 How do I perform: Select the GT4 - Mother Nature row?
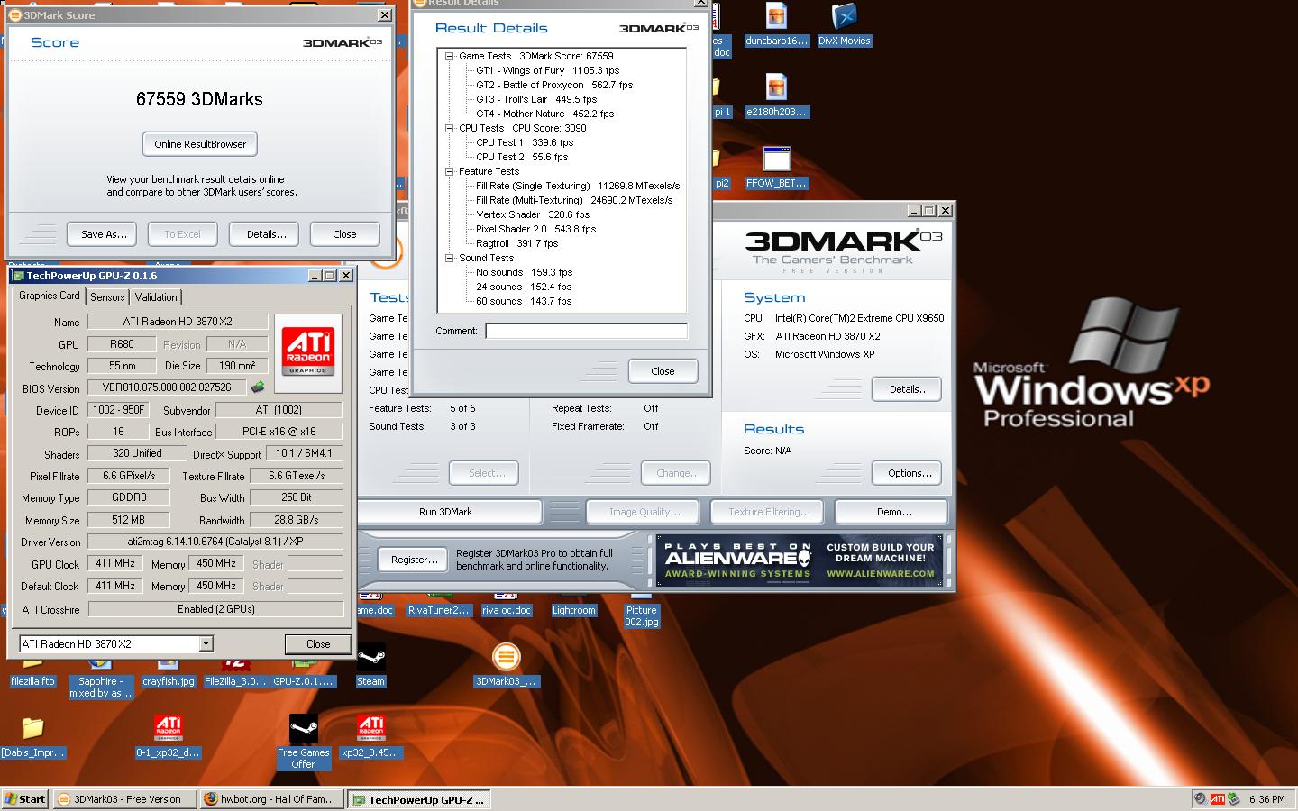(x=545, y=114)
